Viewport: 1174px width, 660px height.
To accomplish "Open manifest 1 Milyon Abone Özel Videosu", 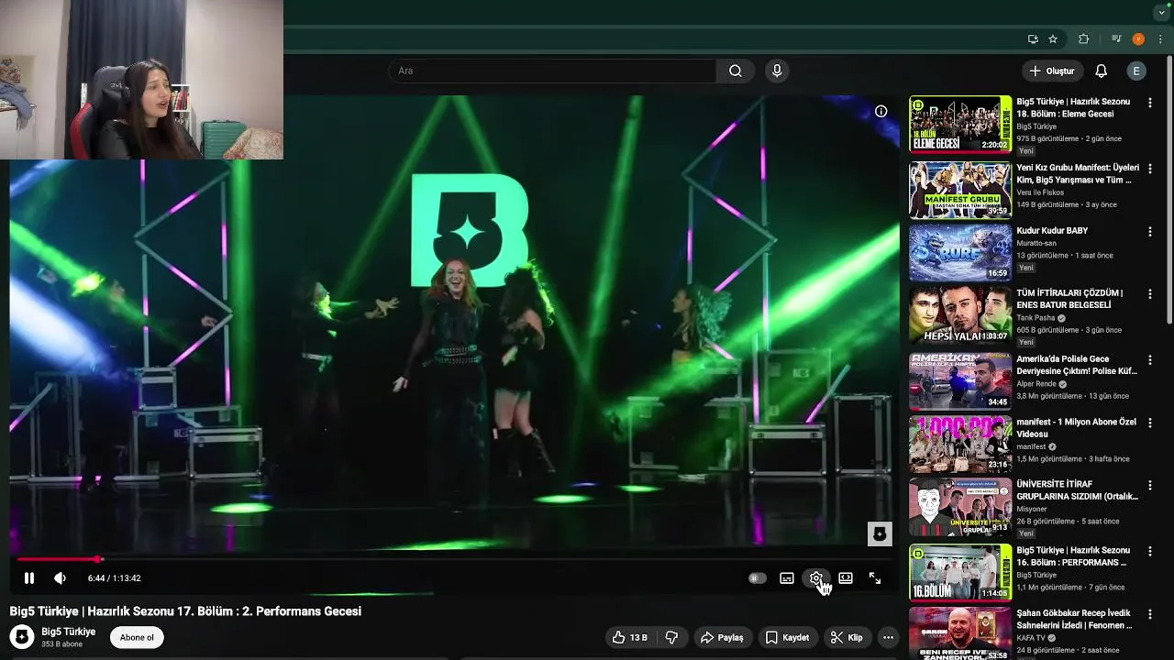I will (1077, 428).
